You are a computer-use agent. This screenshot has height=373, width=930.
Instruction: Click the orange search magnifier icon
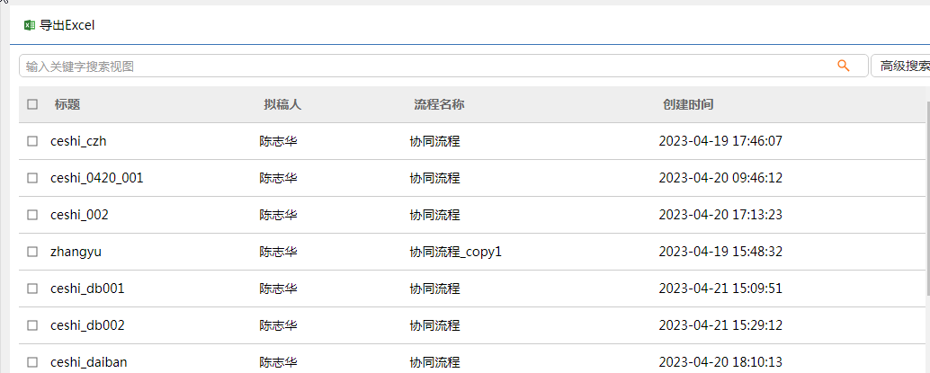point(844,66)
